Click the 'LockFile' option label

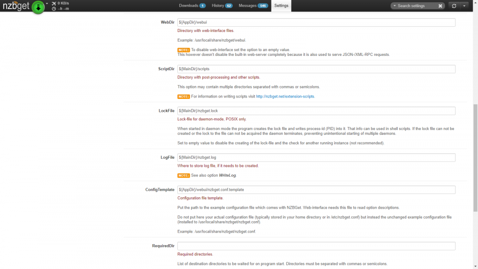166,110
